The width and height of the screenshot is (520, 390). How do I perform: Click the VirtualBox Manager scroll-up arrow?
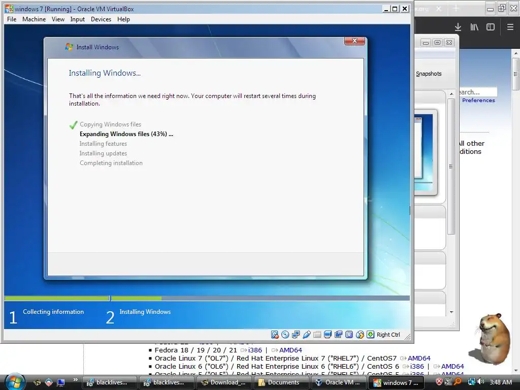[451, 94]
